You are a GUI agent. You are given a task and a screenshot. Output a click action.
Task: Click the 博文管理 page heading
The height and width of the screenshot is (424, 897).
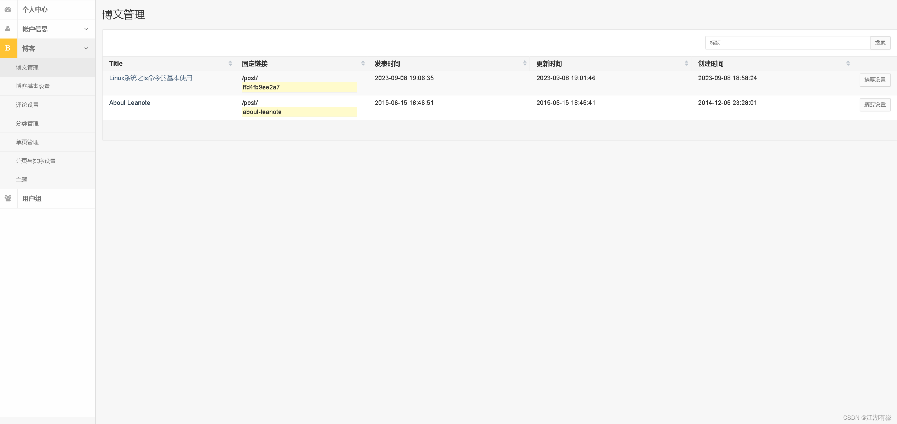(x=123, y=15)
